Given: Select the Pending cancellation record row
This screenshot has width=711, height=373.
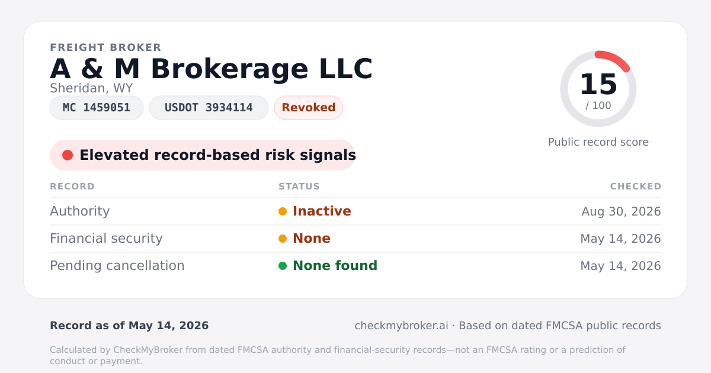Looking at the screenshot, I should pos(355,266).
